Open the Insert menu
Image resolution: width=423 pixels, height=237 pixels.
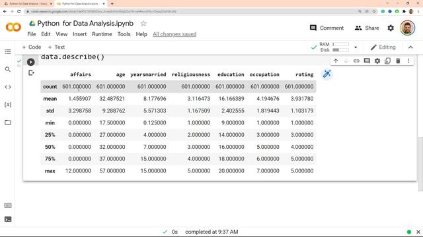click(79, 34)
